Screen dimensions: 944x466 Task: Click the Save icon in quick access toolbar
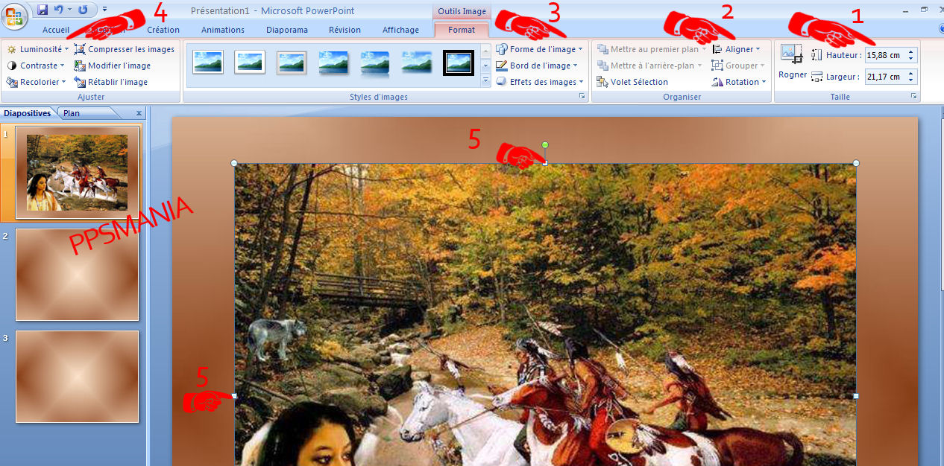pos(43,10)
